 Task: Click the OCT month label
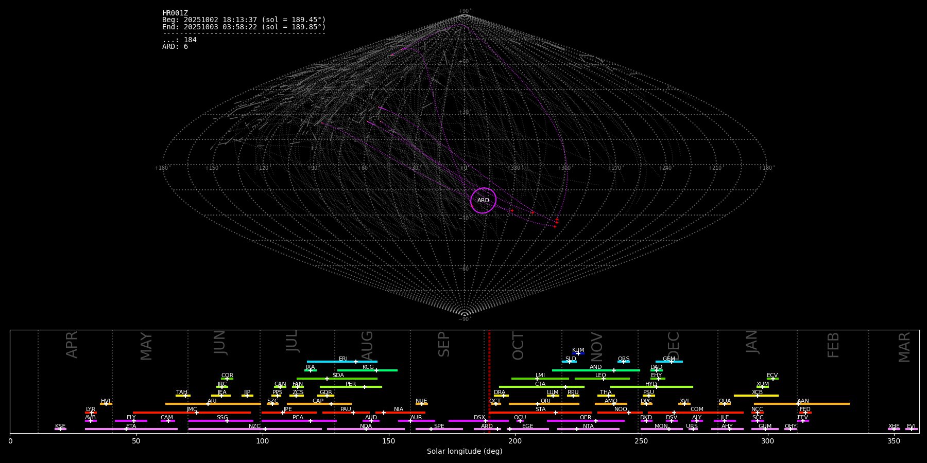[518, 346]
